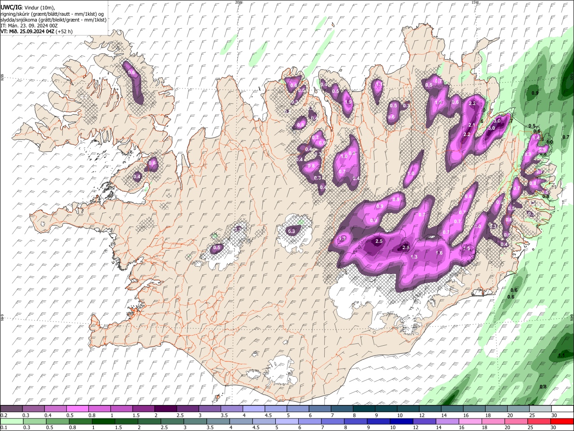Click the 0.6 value in the Westfjords

[131, 72]
